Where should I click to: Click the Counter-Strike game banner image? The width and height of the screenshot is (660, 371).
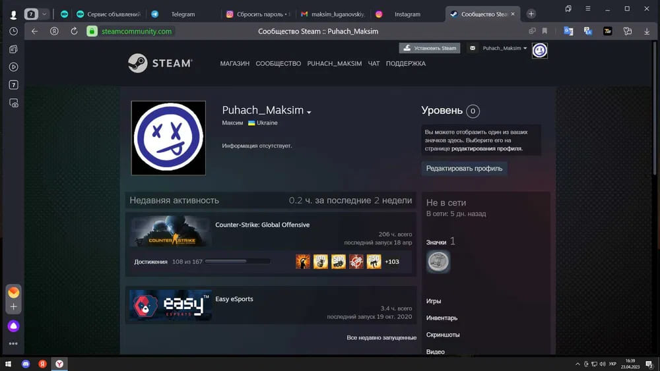tap(170, 231)
